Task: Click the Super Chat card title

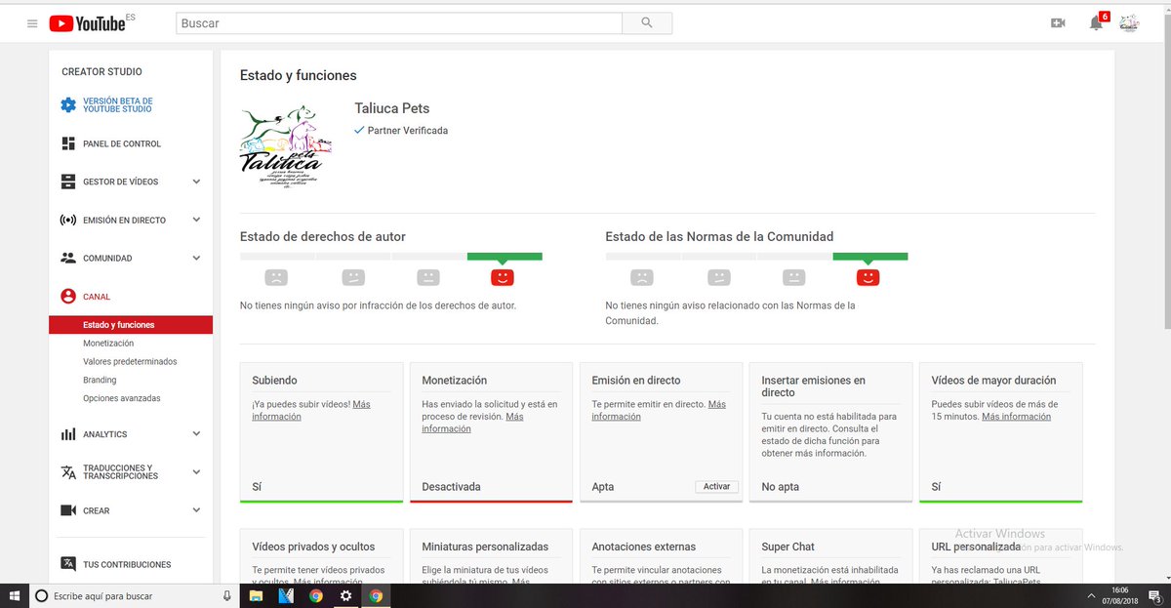Action: tap(787, 547)
